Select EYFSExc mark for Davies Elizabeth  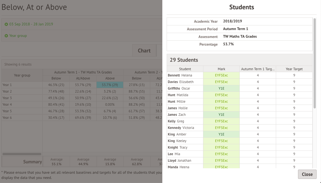click(221, 82)
